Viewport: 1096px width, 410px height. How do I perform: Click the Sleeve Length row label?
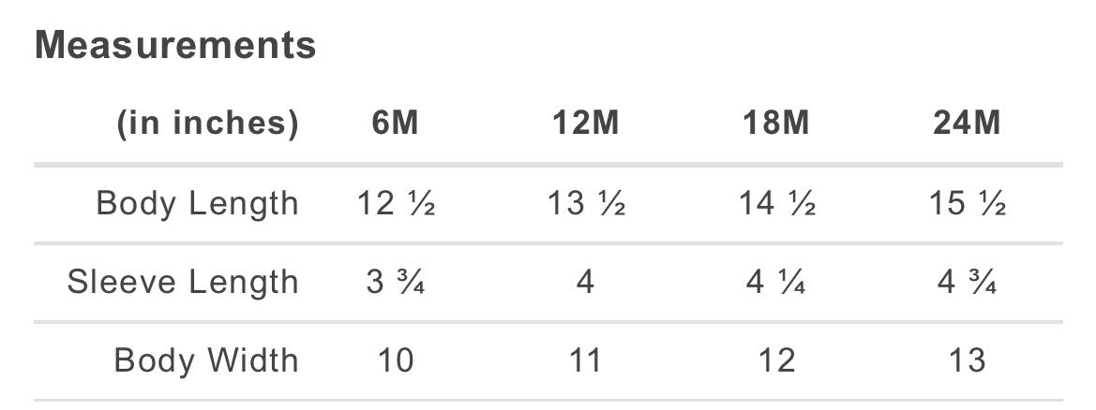(x=183, y=283)
